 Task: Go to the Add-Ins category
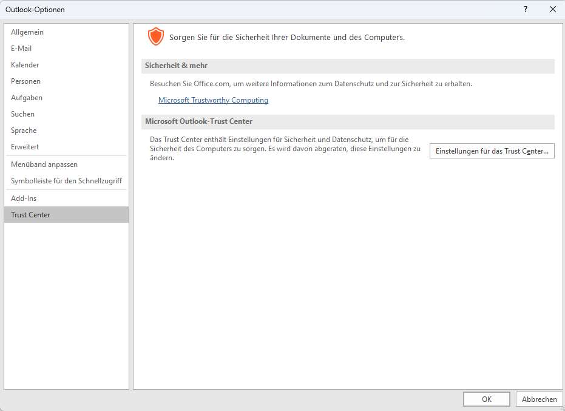click(x=66, y=199)
